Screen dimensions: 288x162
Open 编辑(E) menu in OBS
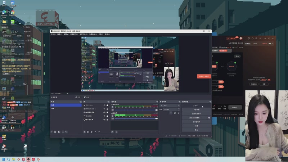tap(59, 34)
